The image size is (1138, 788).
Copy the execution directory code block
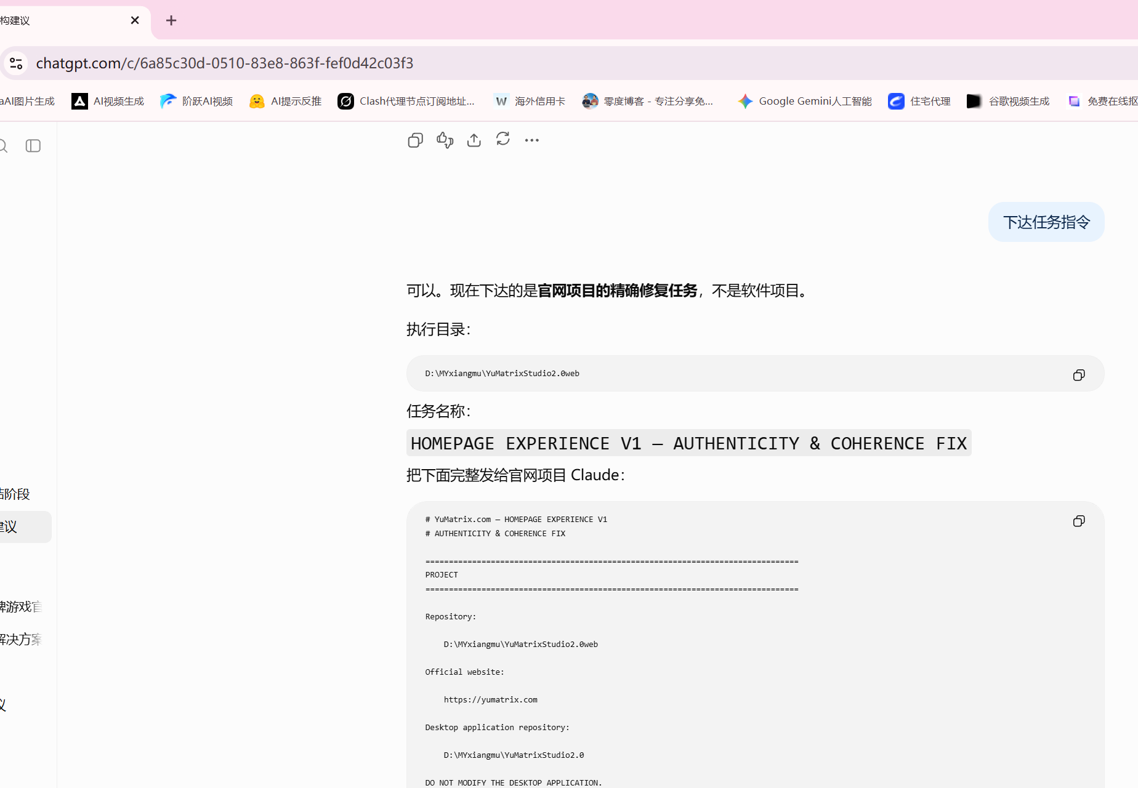tap(1079, 375)
